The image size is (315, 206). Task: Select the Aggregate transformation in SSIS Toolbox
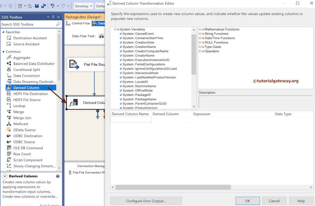(x=22, y=57)
